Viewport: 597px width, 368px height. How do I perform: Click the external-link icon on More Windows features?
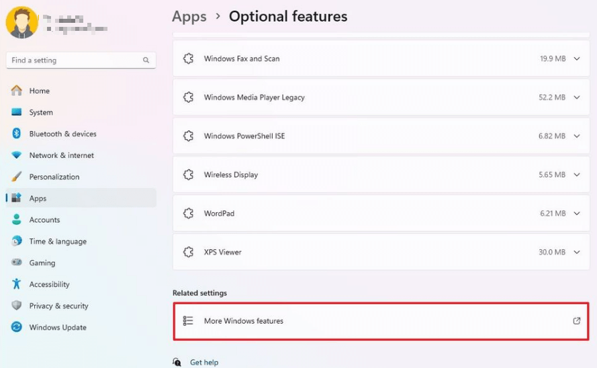click(576, 321)
